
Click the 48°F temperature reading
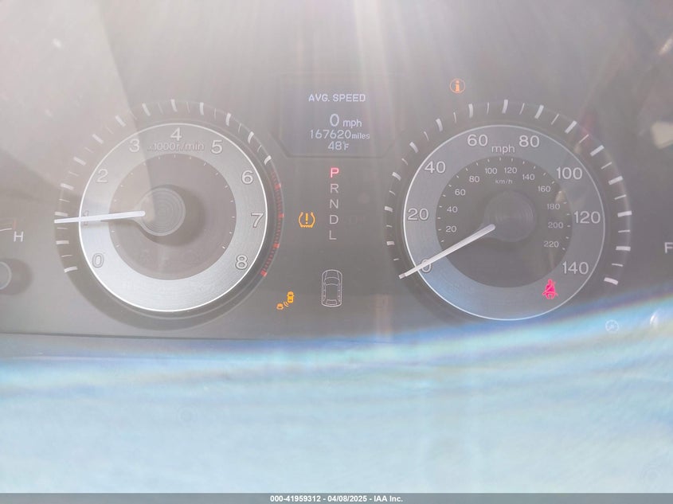(338, 146)
